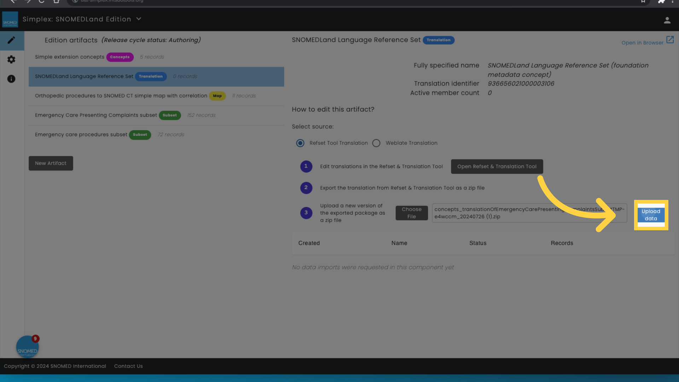The image size is (679, 382).
Task: Toggle visibility of SNOMEDLand Language Reference Set
Action: [156, 76]
